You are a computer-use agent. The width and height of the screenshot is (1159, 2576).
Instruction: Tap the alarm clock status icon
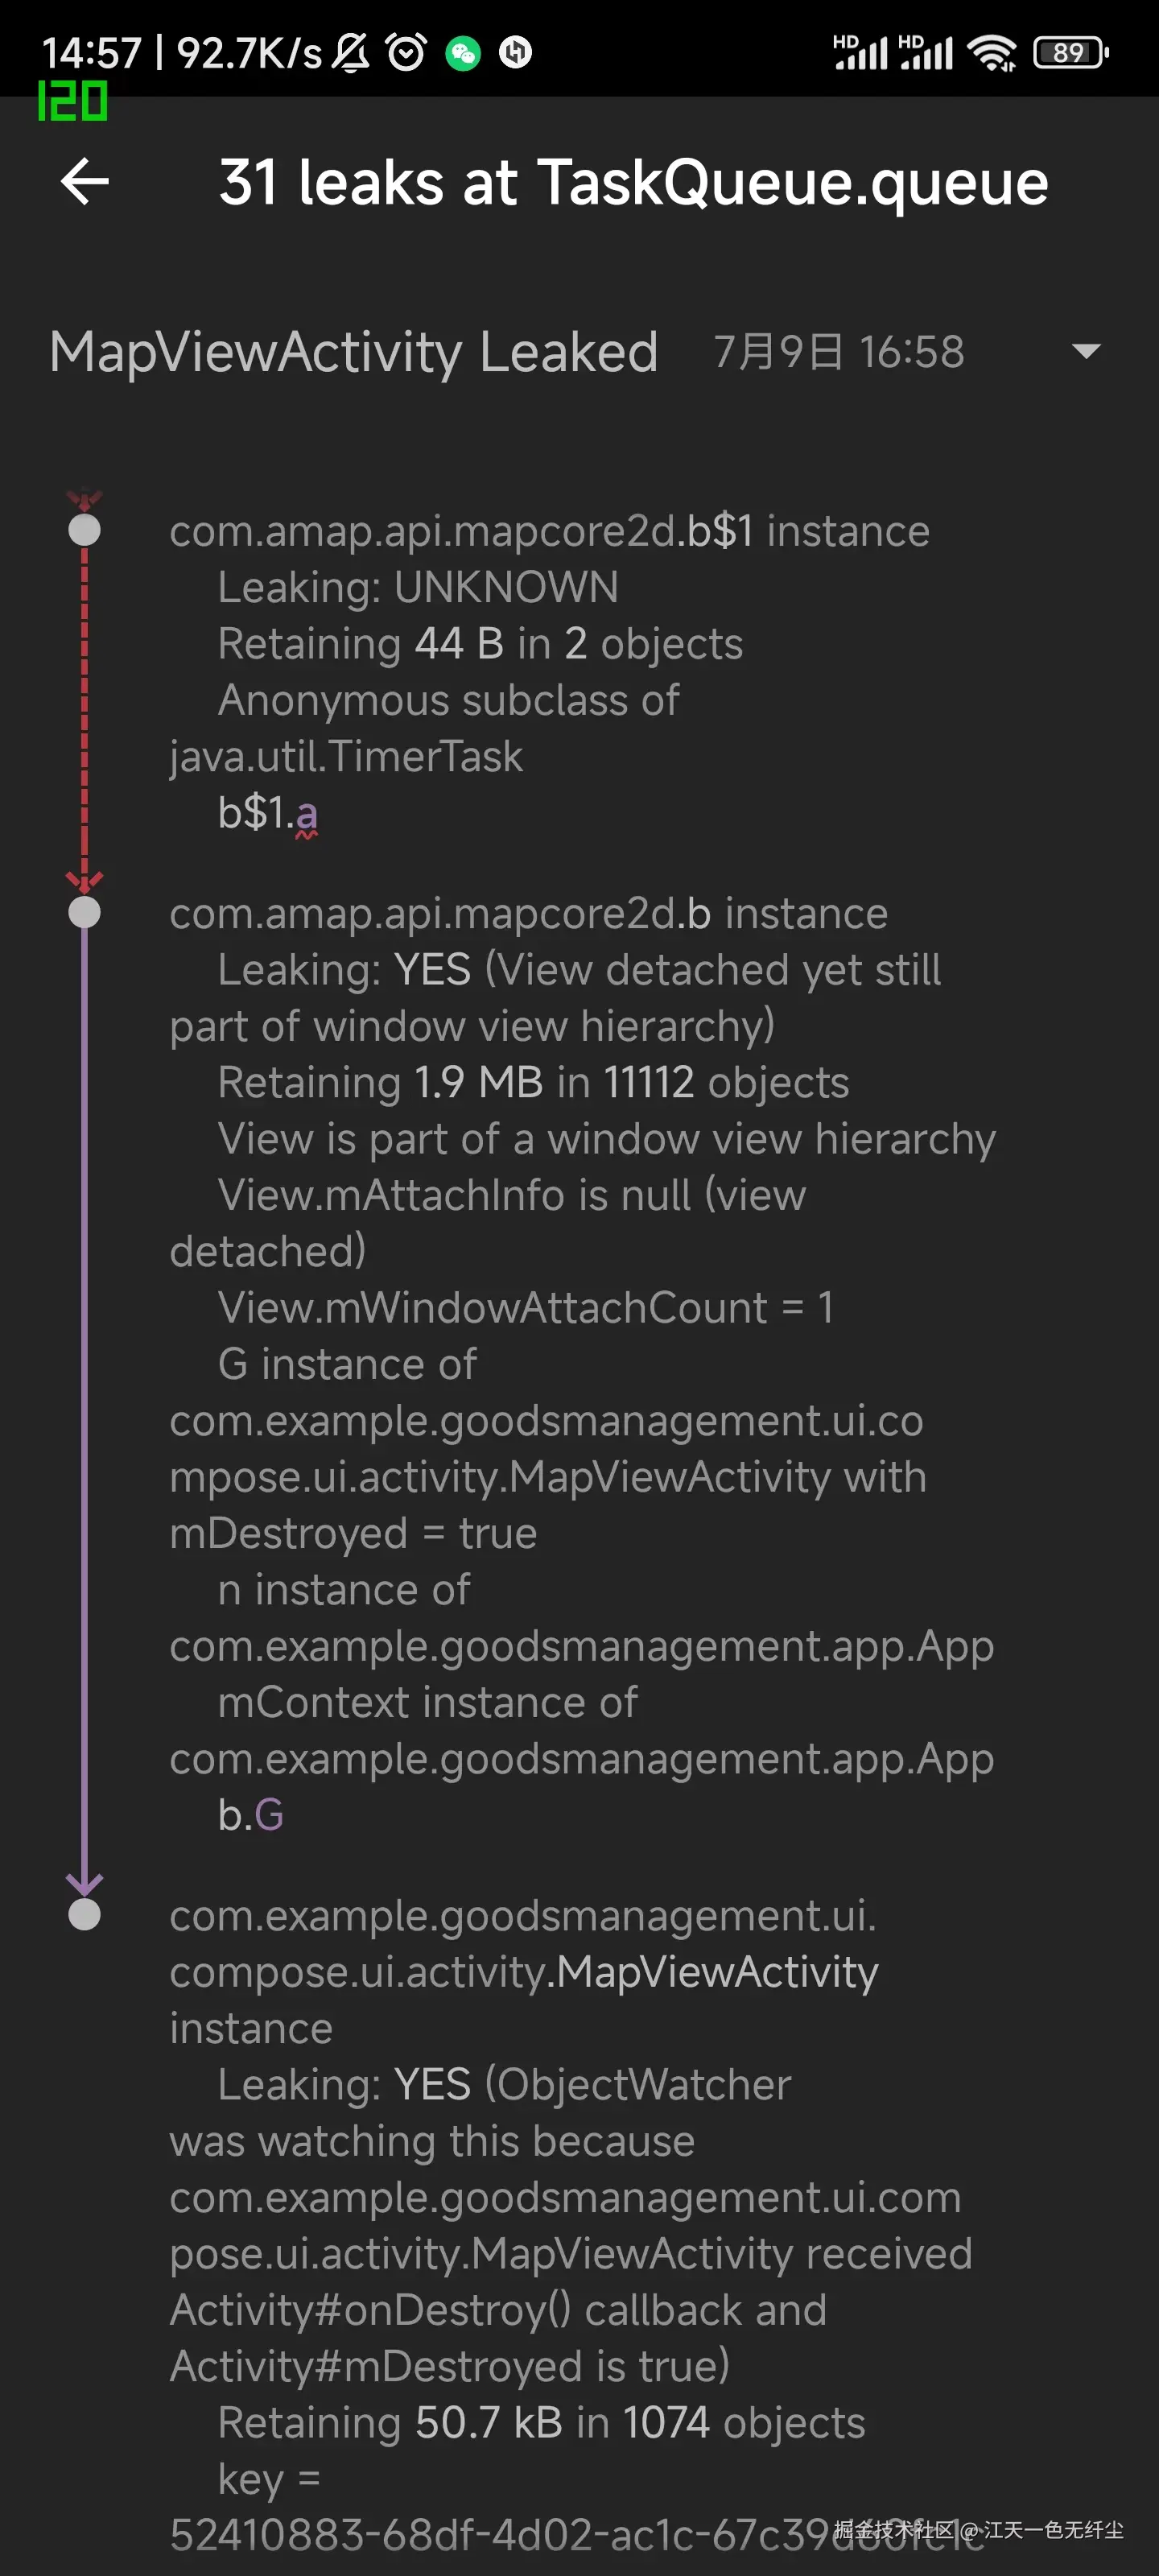(x=406, y=52)
